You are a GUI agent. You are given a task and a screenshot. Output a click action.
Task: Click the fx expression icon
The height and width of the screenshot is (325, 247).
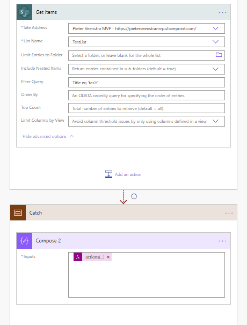(78, 257)
